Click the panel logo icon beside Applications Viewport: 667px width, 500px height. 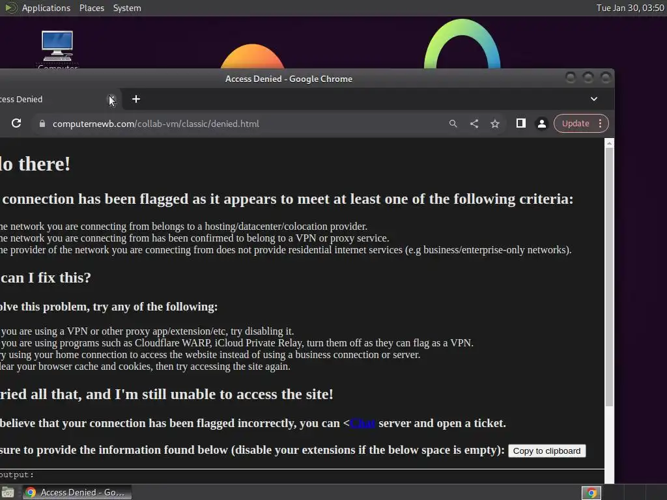[10, 8]
